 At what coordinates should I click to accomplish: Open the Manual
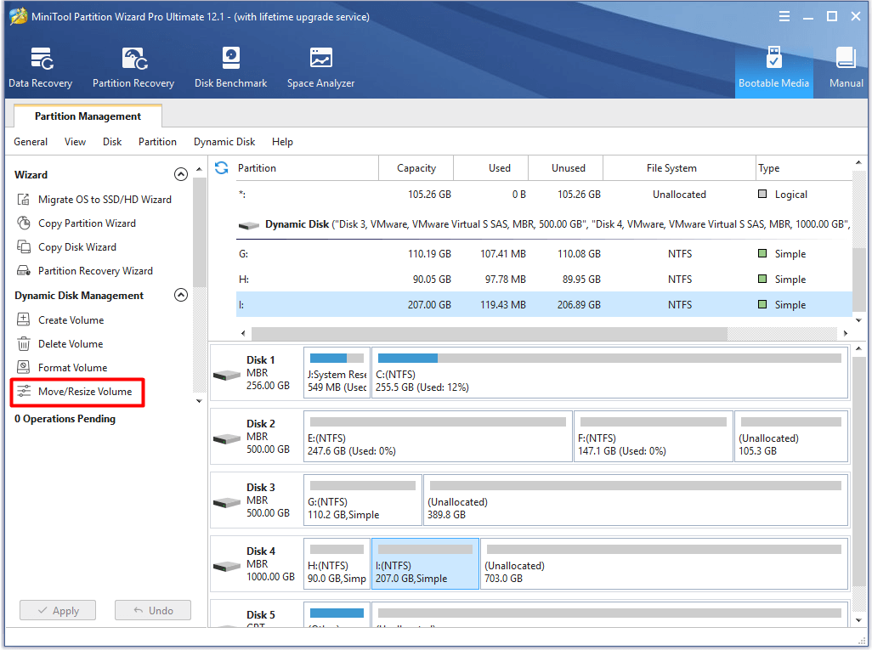[847, 68]
